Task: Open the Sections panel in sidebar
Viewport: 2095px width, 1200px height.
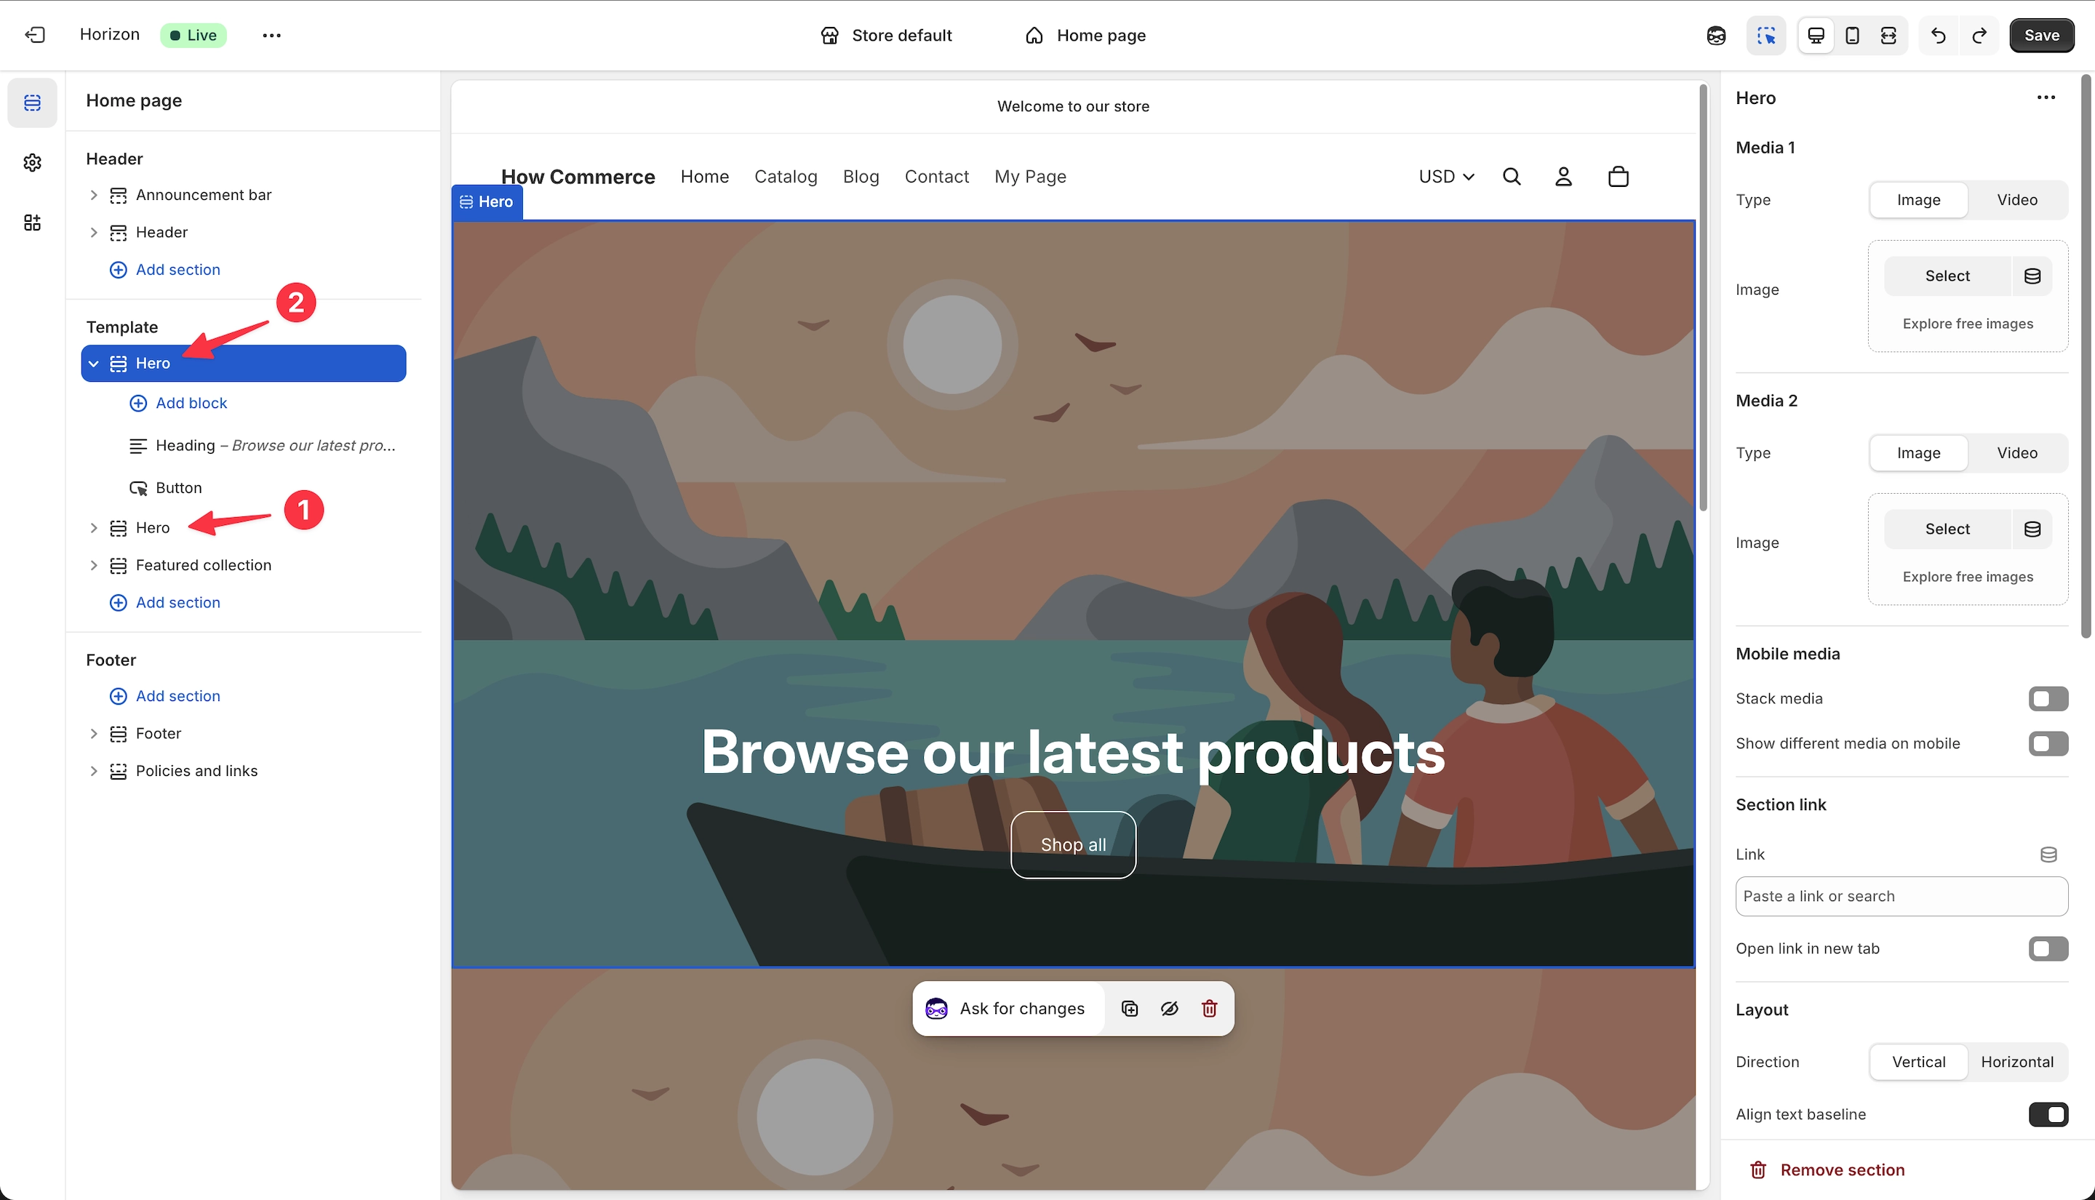Action: click(32, 103)
